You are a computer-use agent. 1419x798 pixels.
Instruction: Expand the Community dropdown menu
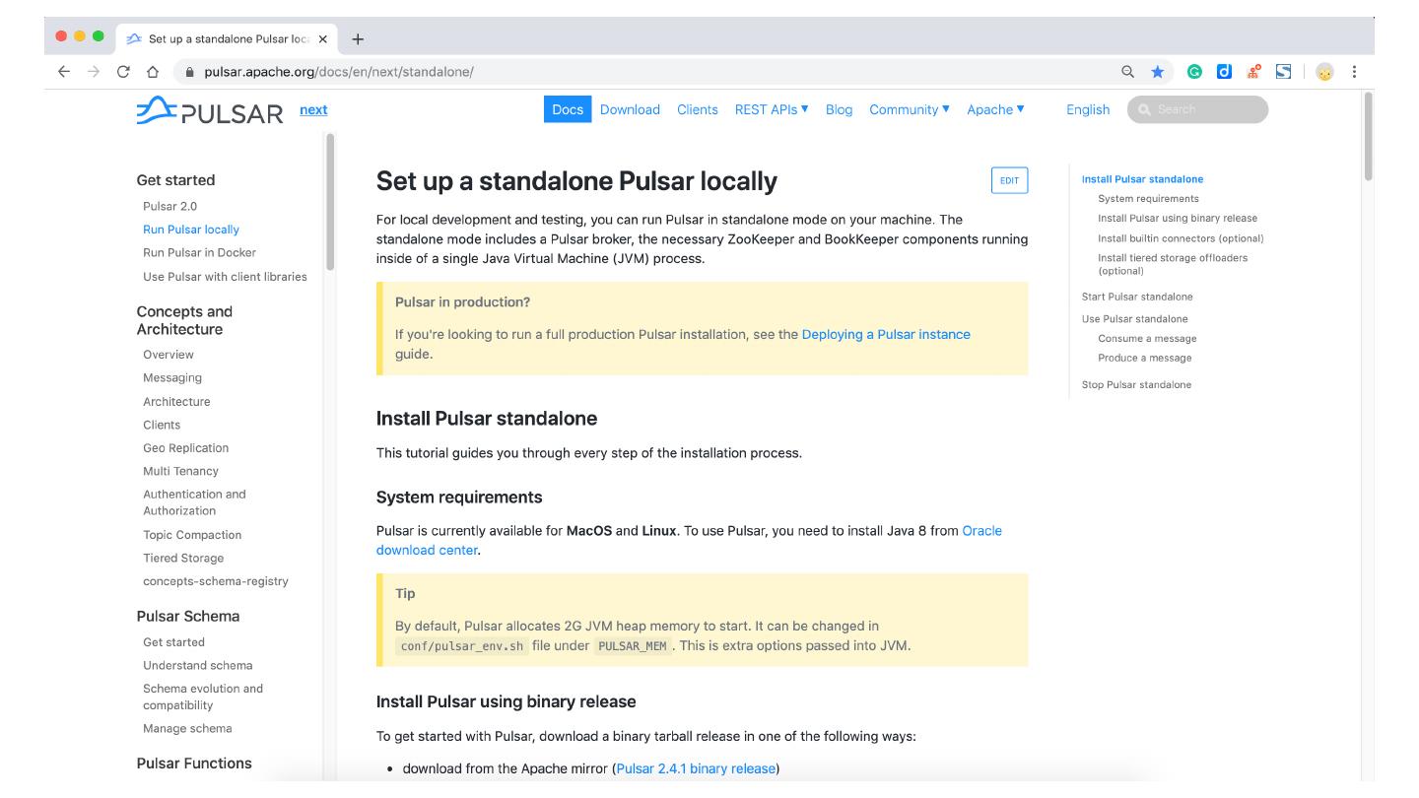click(x=909, y=109)
